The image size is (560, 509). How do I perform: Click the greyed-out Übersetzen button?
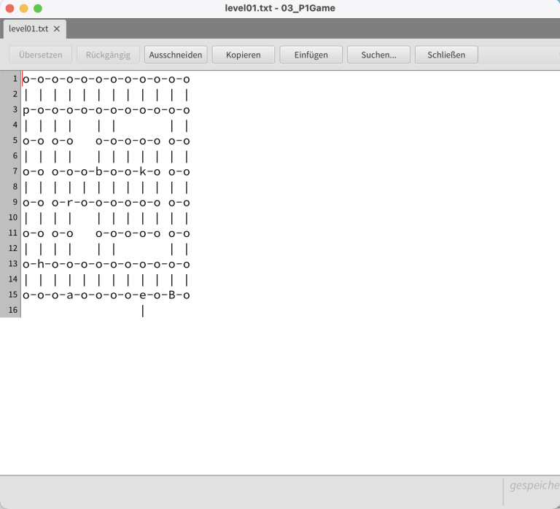41,55
